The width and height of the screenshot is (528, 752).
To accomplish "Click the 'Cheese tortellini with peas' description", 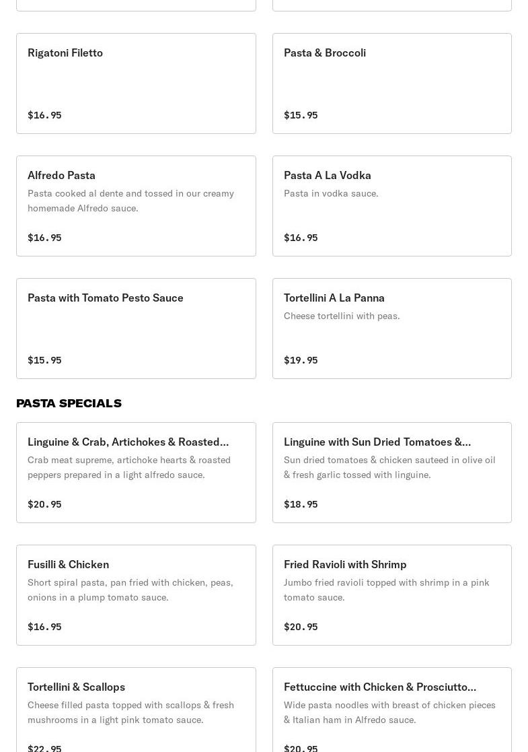I will pos(342,316).
